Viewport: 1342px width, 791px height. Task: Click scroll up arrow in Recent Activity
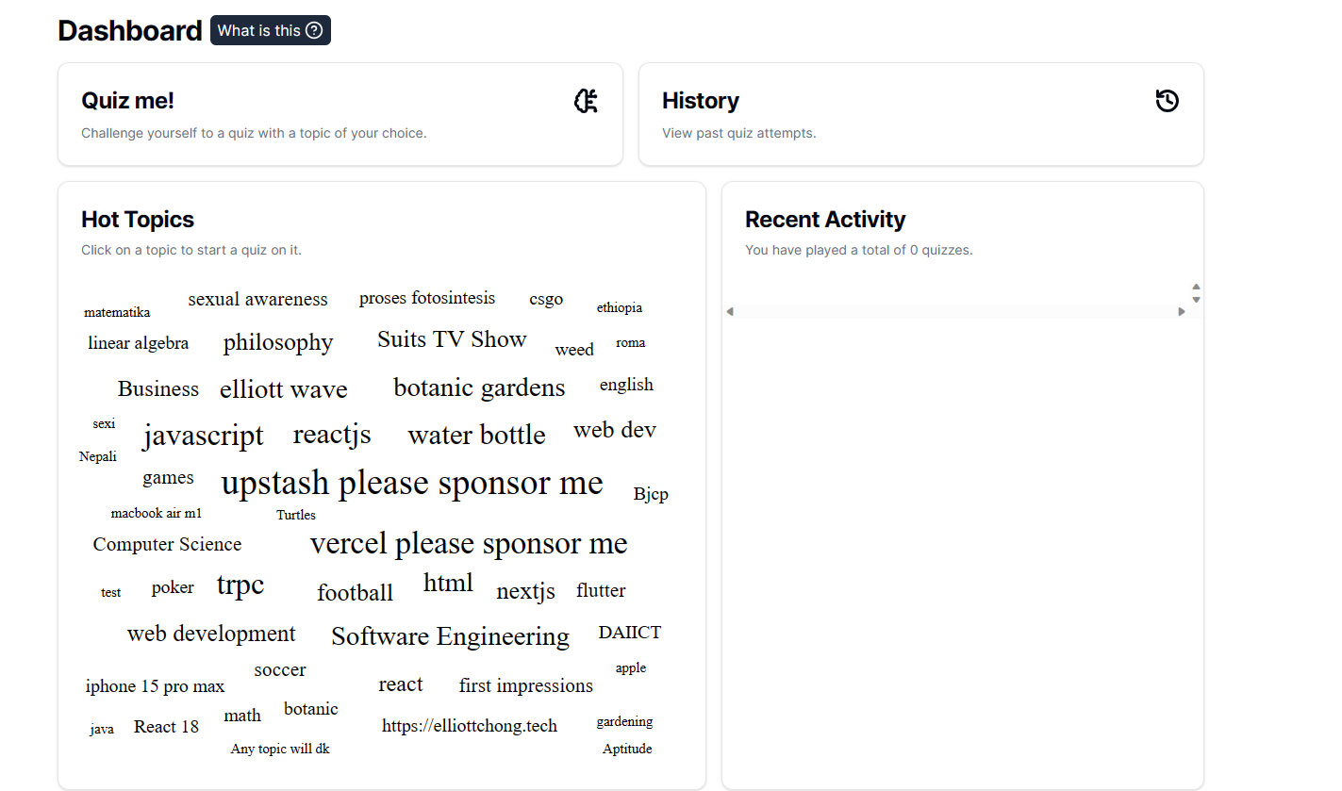click(x=1196, y=287)
